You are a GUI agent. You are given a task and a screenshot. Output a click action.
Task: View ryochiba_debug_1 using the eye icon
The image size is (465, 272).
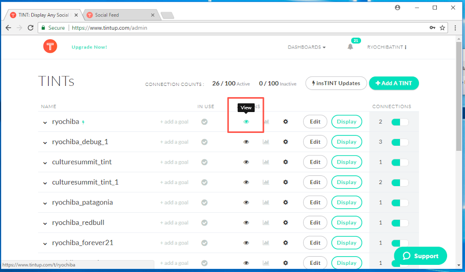click(x=246, y=142)
